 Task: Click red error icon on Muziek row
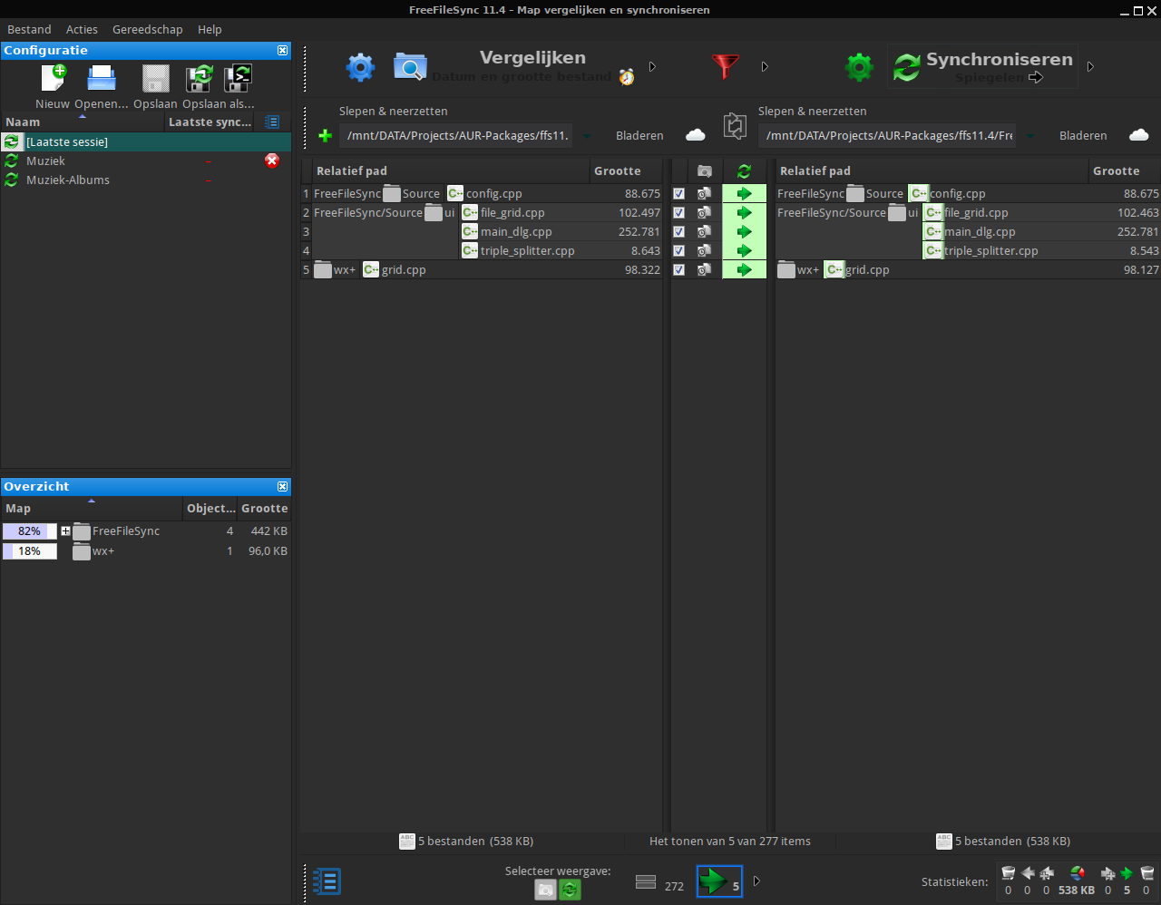pyautogui.click(x=272, y=161)
